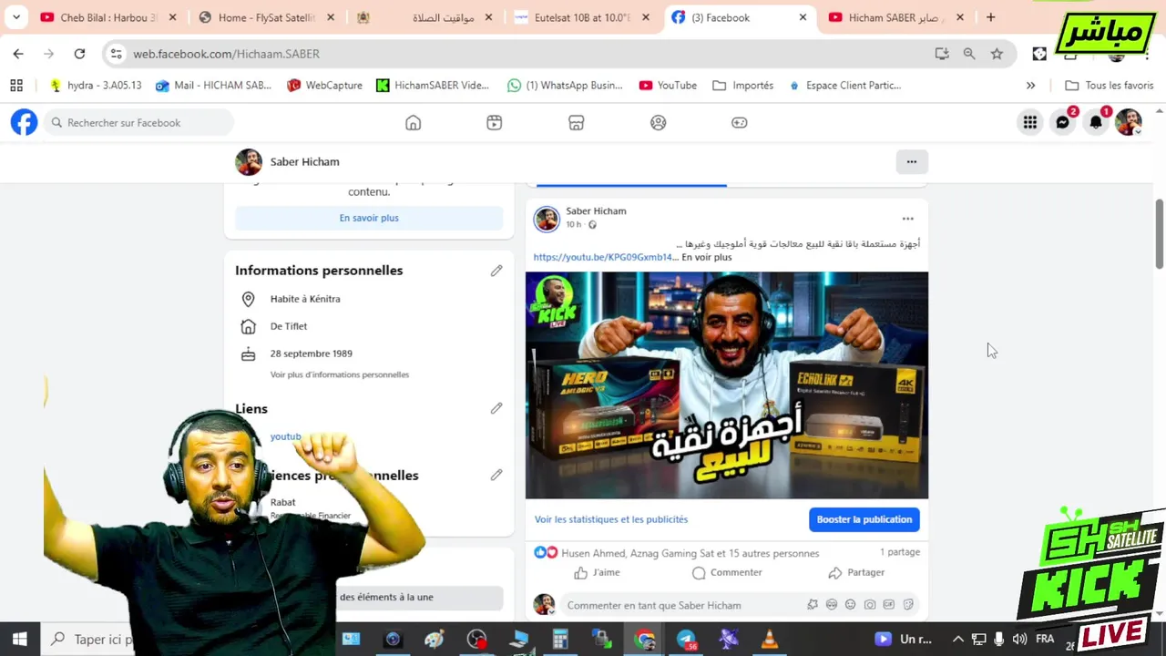The image size is (1166, 656).
Task: Open reactions list Husen Ahmed and others
Action: pos(690,553)
